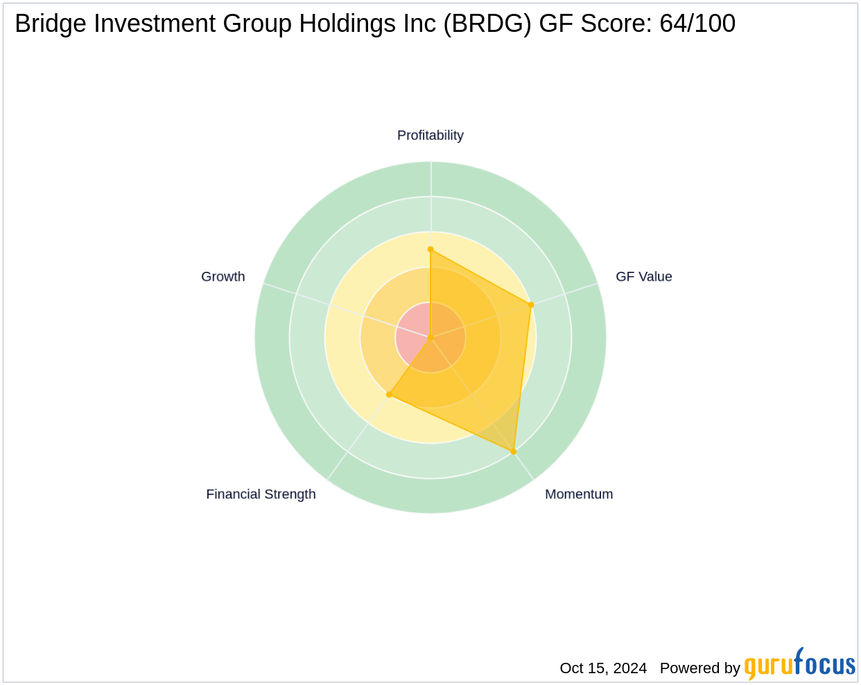Select the Financial Strength data point
The image size is (861, 685).
point(389,394)
